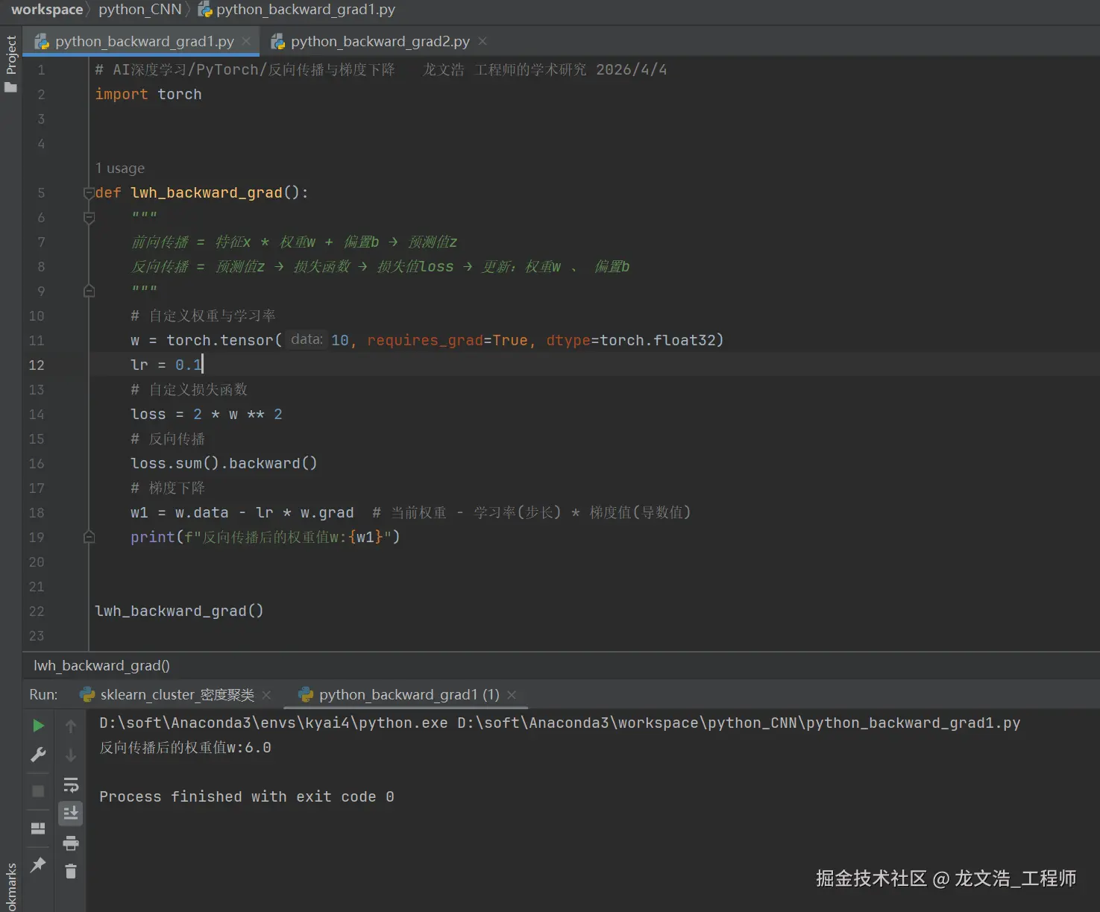This screenshot has height=912, width=1100.
Task: Click docstring end fold marker line 9
Action: [89, 292]
